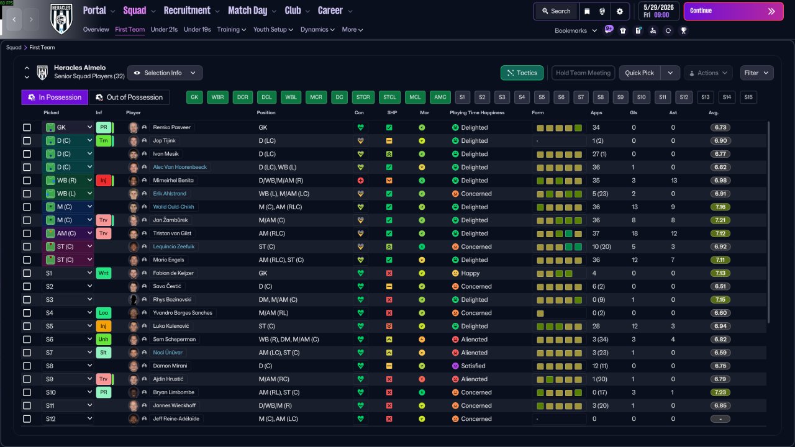795x447 pixels.
Task: Click the small Heracles badge beside team name
Action: tap(42, 73)
